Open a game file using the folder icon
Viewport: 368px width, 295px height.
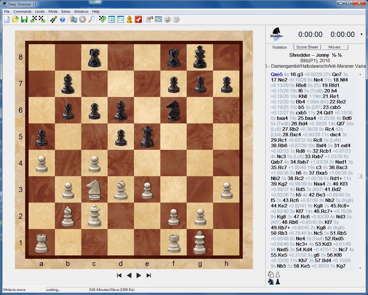click(15, 19)
